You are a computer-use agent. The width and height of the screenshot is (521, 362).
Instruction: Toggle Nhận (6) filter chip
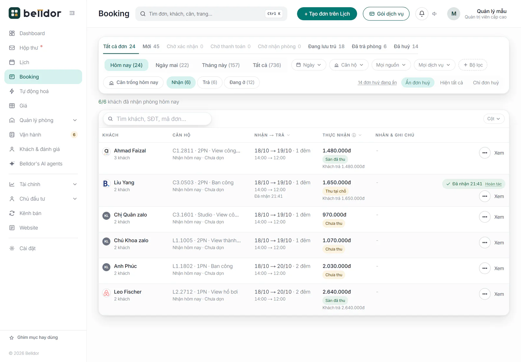181,82
